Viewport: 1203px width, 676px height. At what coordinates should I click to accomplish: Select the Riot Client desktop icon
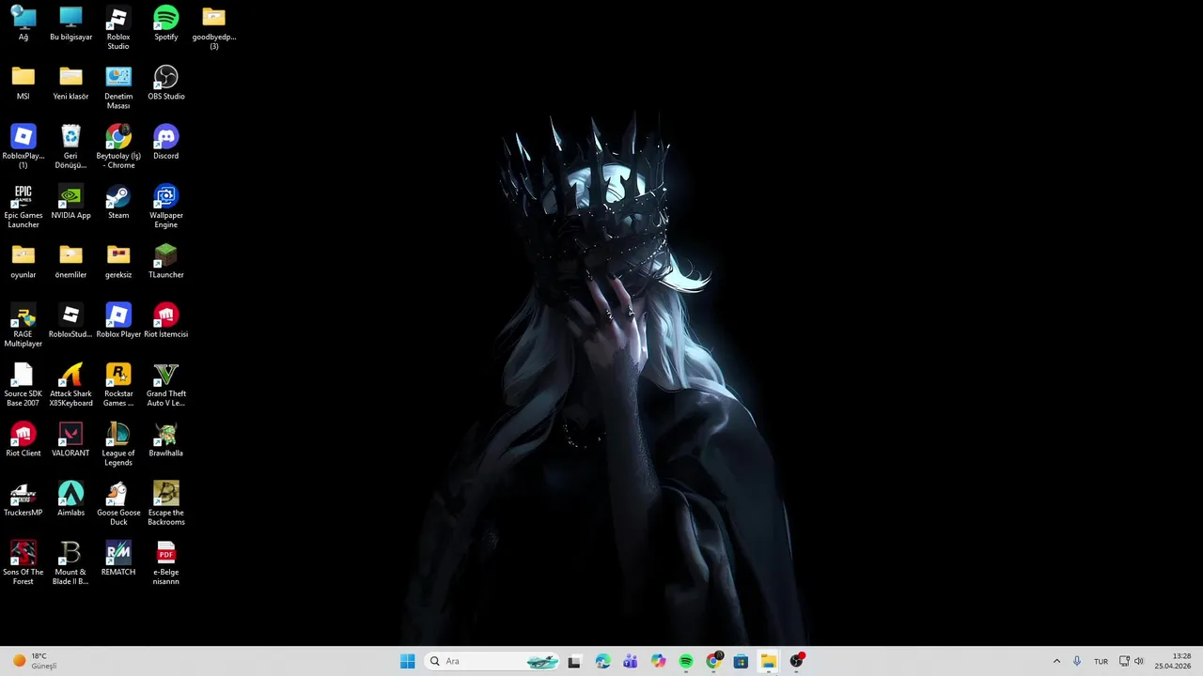(23, 439)
